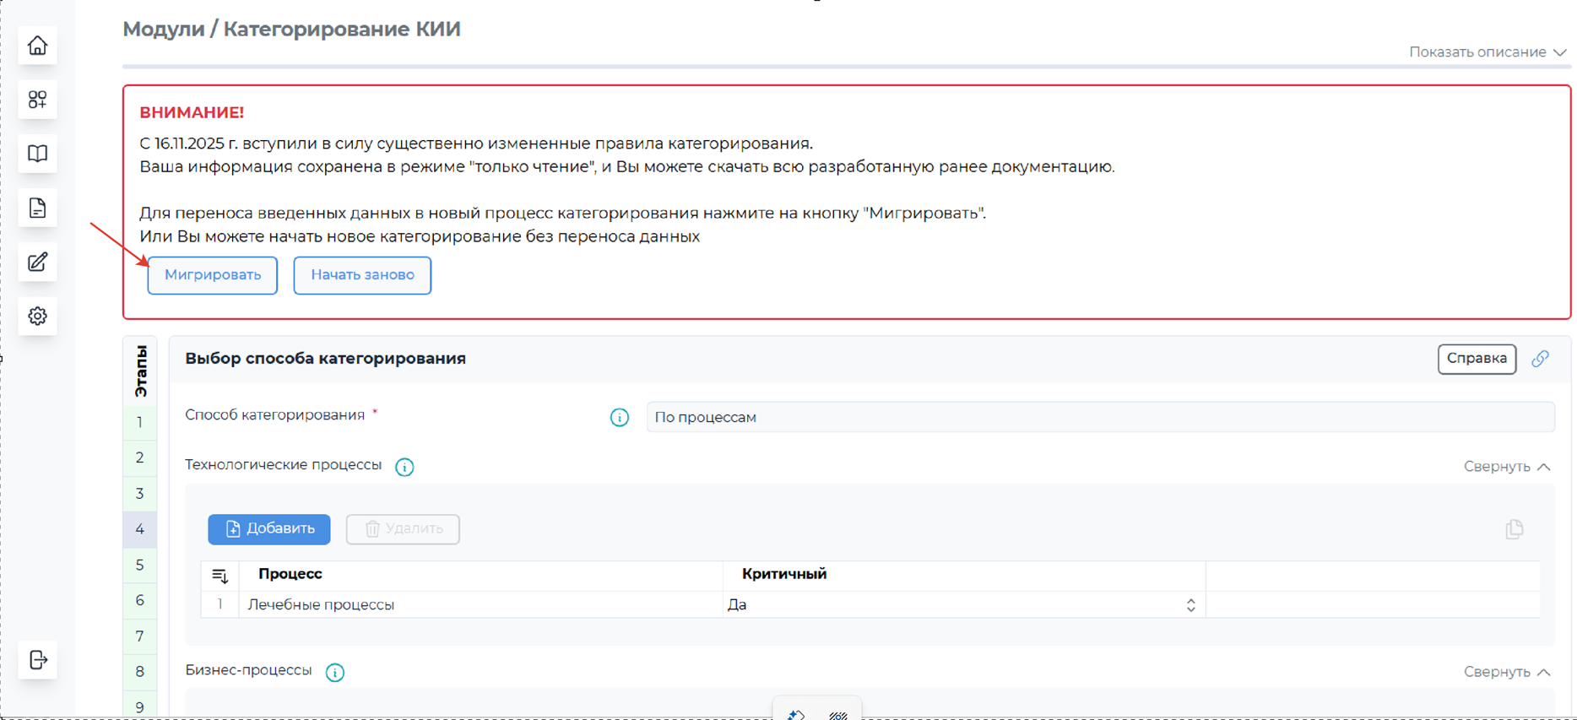Viewport: 1577px width, 720px height.
Task: Click the link icon next to Справка
Action: [x=1541, y=359]
